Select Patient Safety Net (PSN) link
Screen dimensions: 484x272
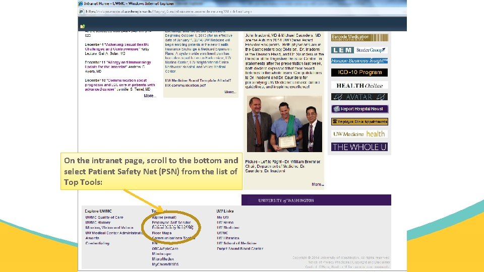172,228
